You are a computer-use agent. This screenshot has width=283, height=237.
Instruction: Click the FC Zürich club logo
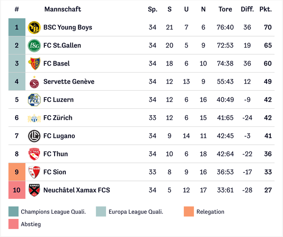click(34, 118)
